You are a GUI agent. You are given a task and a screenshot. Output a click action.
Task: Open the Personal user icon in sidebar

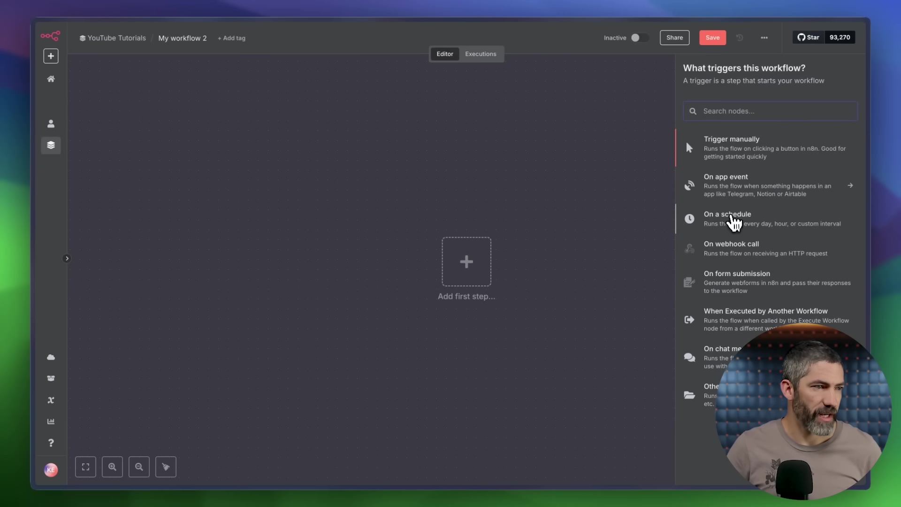click(51, 123)
